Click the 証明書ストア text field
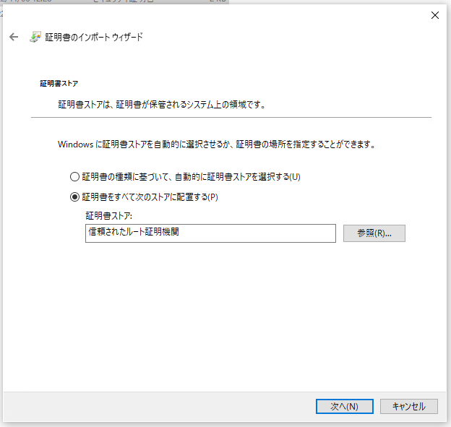 coord(210,233)
